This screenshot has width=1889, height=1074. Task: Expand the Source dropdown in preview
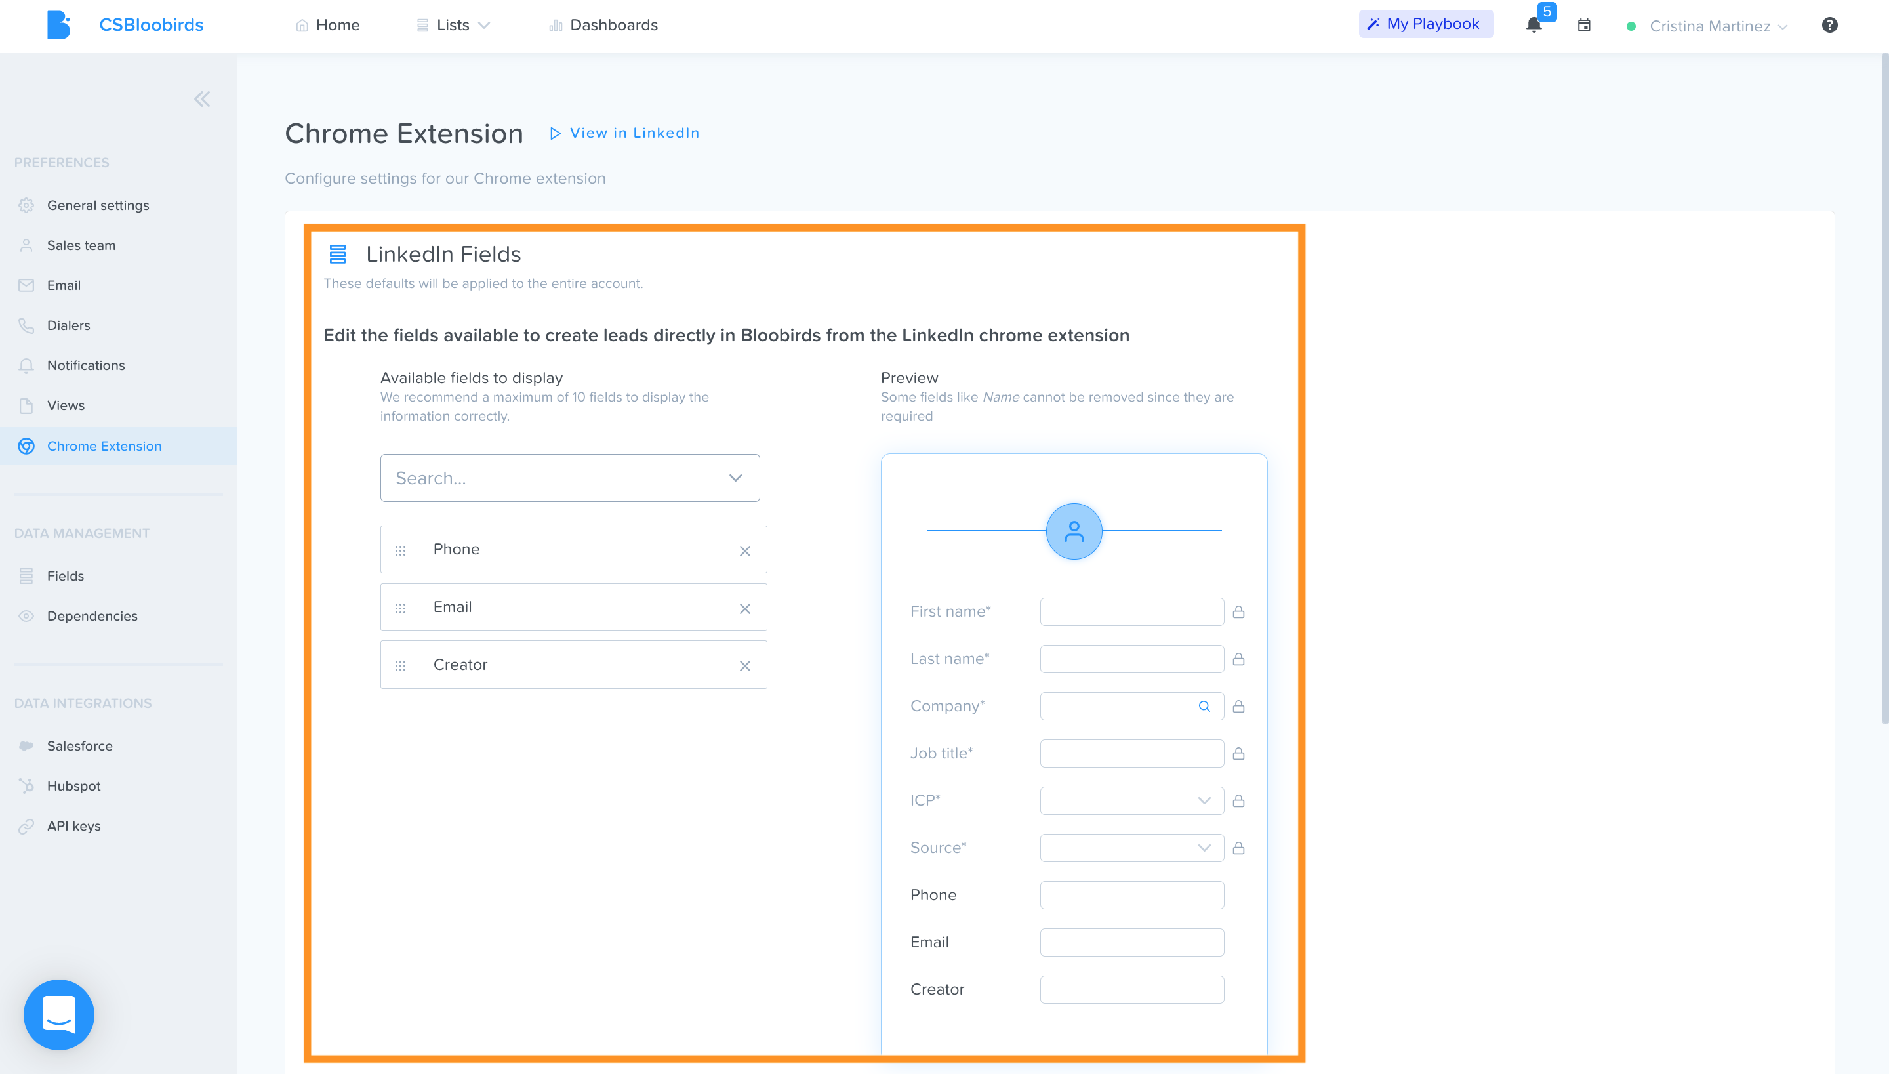[1132, 848]
